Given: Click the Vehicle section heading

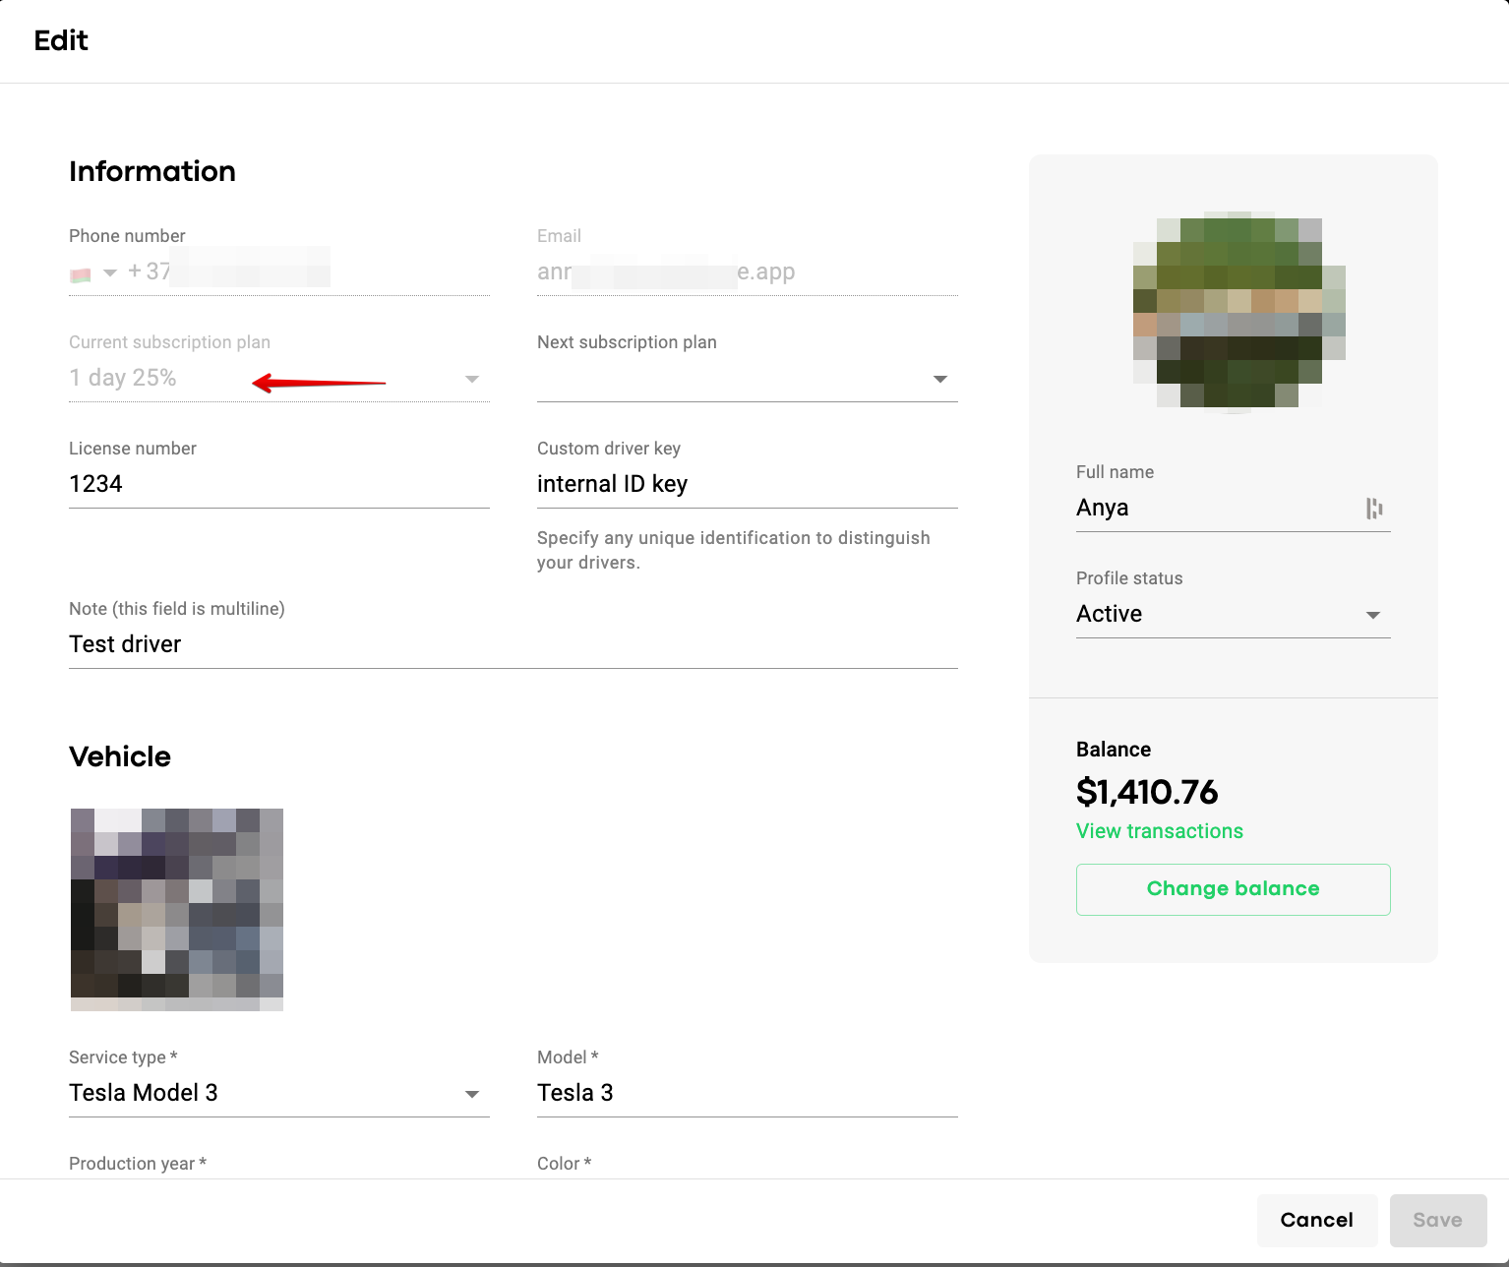Looking at the screenshot, I should 120,756.
